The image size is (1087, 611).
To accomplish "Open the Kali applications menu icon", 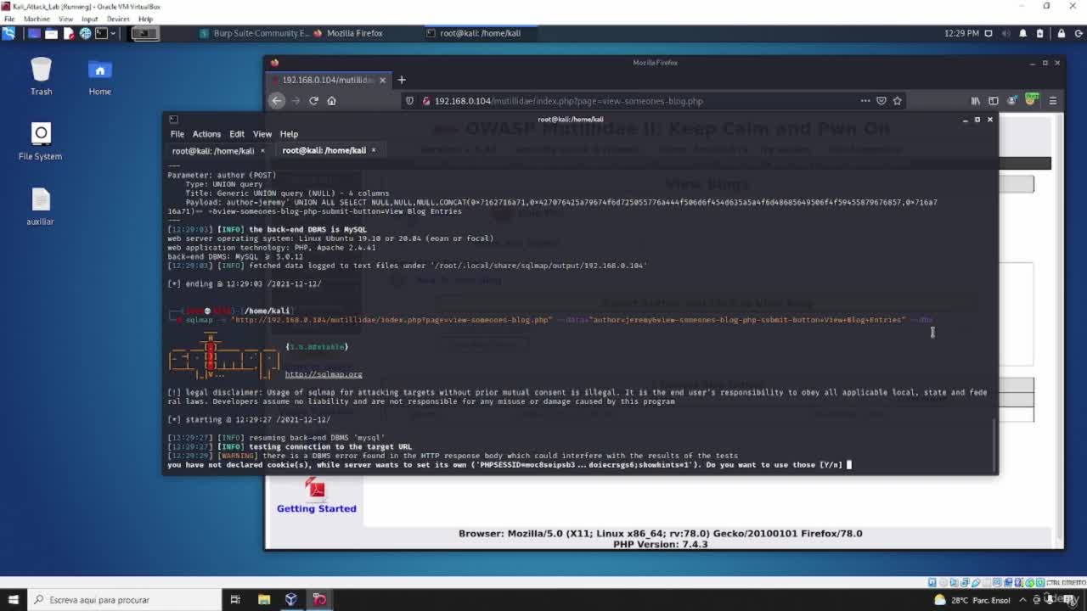I will click(x=8, y=34).
